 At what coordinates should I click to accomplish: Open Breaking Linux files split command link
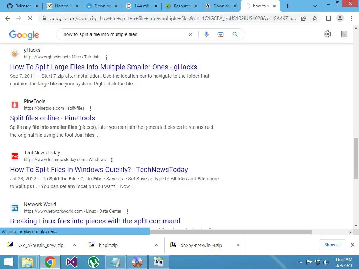point(95,221)
